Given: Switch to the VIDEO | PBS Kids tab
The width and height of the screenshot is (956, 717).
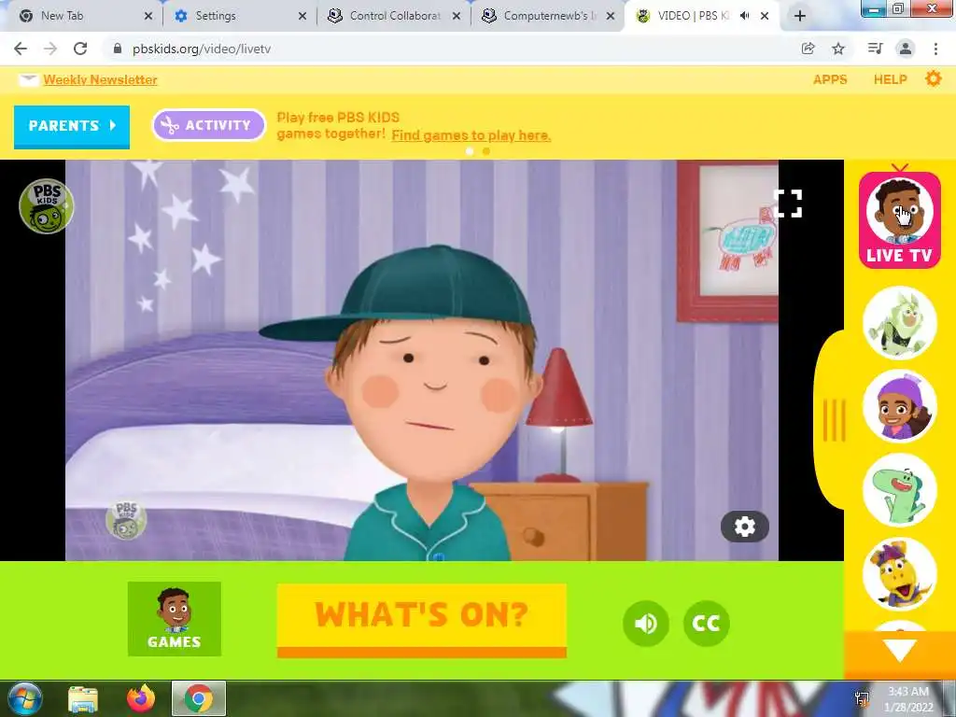Looking at the screenshot, I should click(693, 16).
